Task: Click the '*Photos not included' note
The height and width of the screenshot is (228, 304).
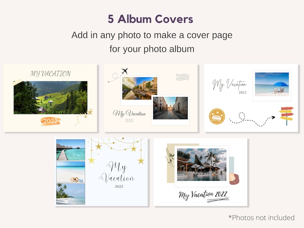Action: 262,218
